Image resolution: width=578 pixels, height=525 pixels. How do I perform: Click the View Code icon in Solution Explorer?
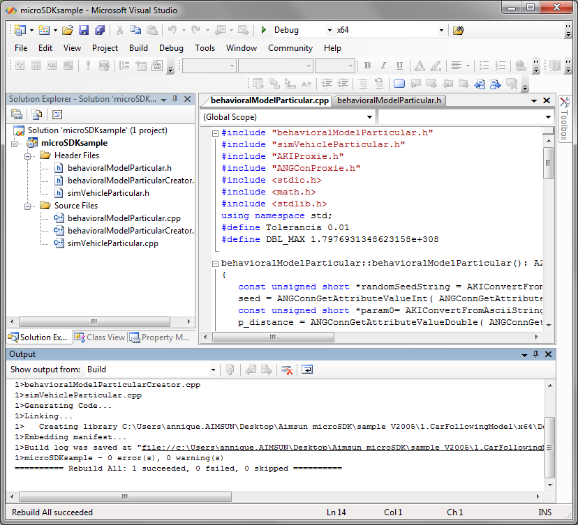(57, 114)
